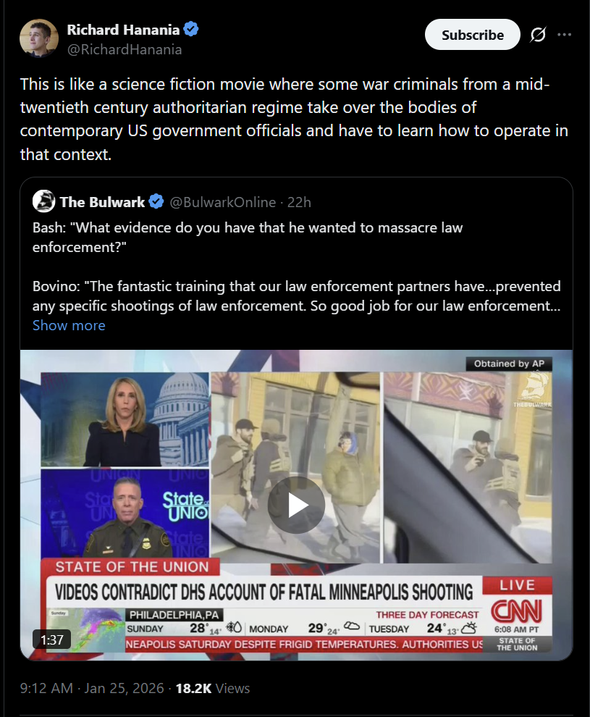
Task: Click Richard Hanania's profile avatar
Action: coord(39,38)
